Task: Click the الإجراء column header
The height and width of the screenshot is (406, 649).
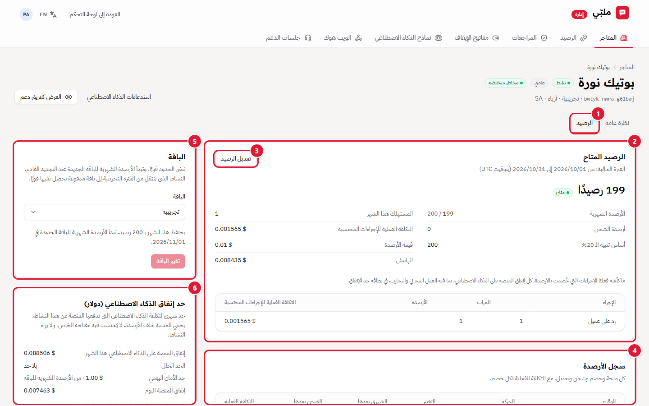Action: pyautogui.click(x=609, y=302)
